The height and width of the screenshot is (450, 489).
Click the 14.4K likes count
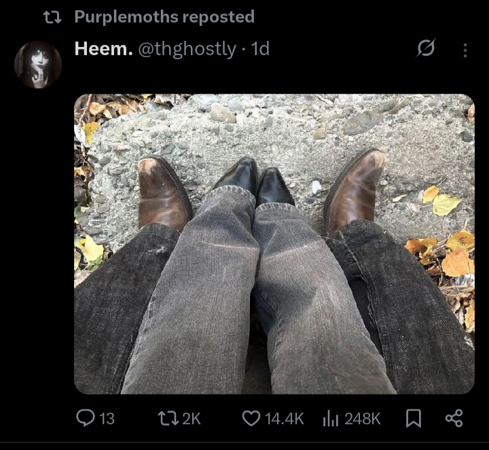284,419
